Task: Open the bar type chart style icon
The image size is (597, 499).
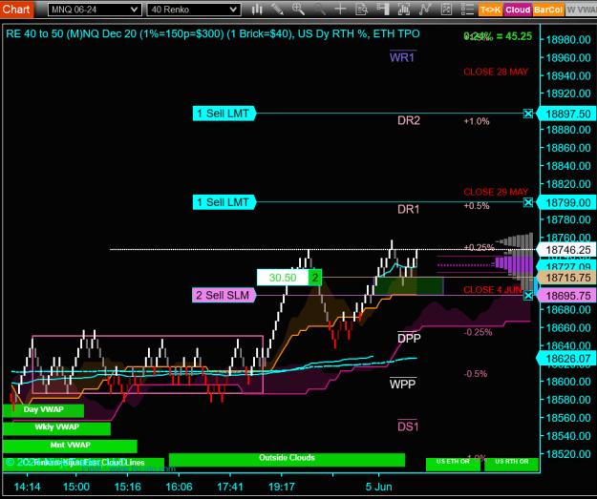Action: click(257, 10)
